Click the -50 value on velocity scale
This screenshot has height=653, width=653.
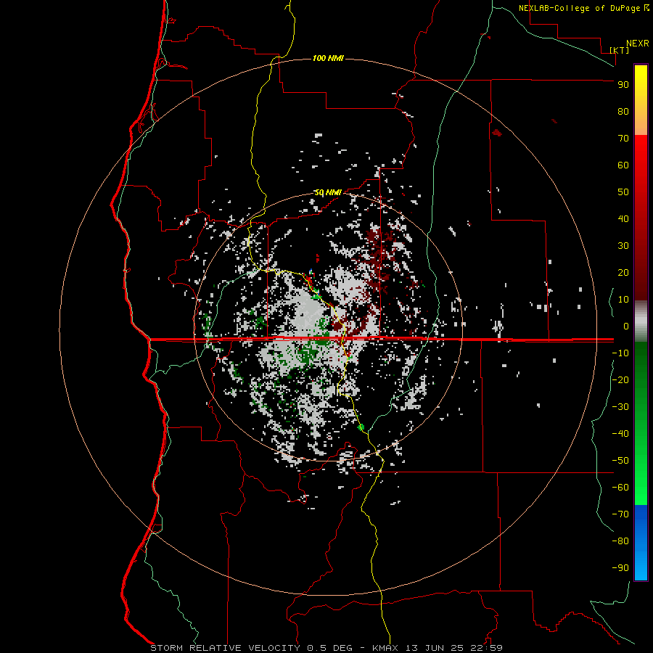coord(620,461)
